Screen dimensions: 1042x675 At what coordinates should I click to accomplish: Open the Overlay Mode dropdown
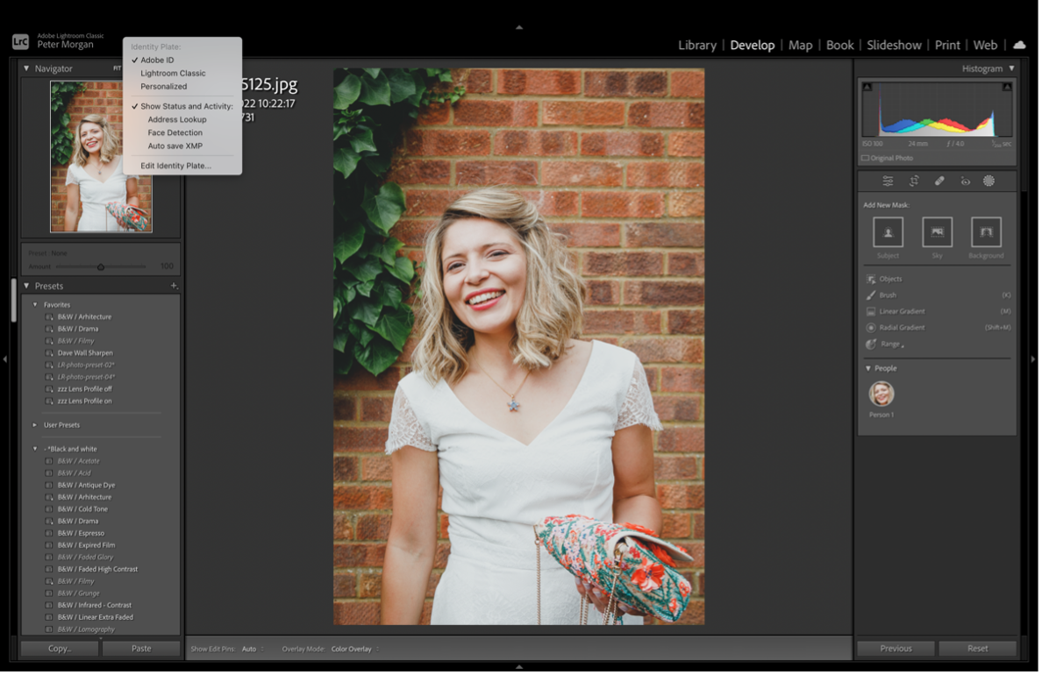click(353, 650)
